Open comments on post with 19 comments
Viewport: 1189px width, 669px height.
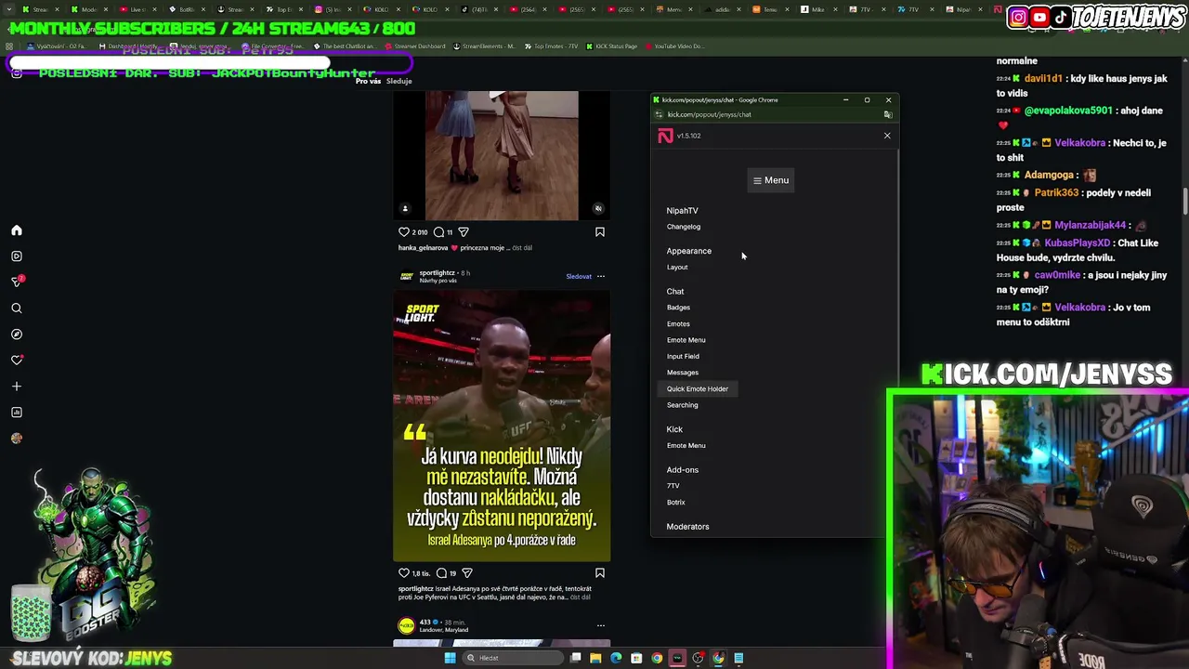pos(442,573)
